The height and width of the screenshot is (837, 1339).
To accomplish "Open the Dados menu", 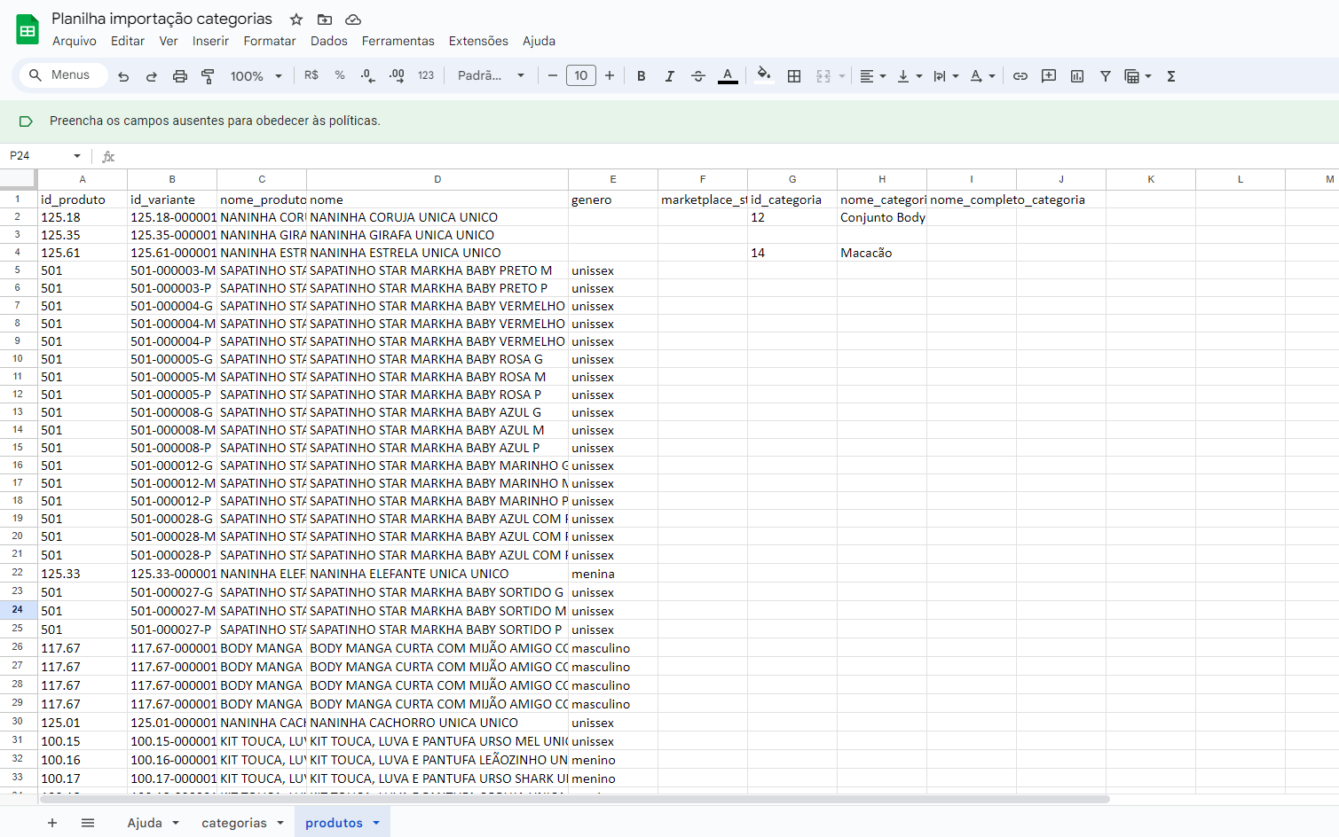I will (x=329, y=41).
